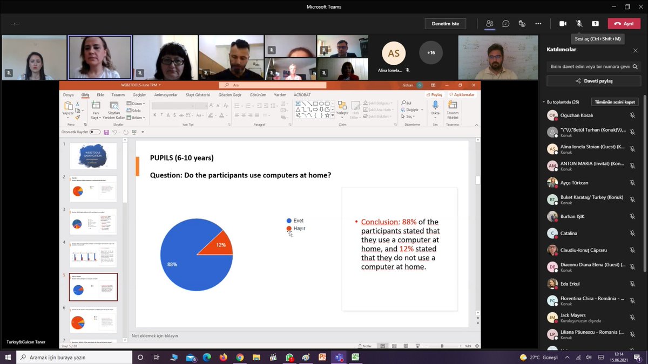Click the Task View icon on taskbar
The height and width of the screenshot is (364, 648).
coord(157,357)
